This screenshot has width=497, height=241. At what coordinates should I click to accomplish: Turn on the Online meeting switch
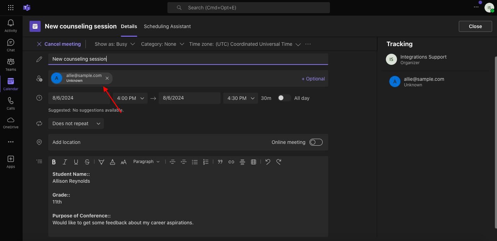click(316, 142)
